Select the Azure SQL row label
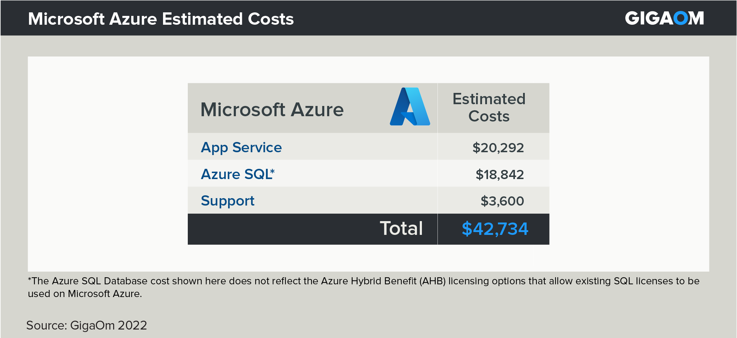 tap(236, 174)
